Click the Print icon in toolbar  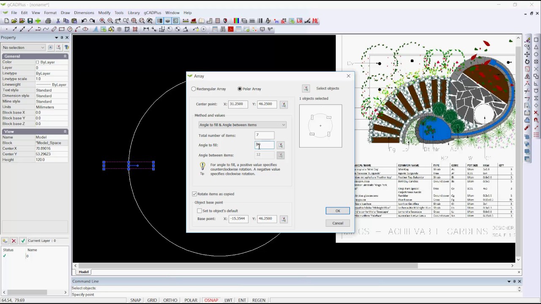click(48, 21)
